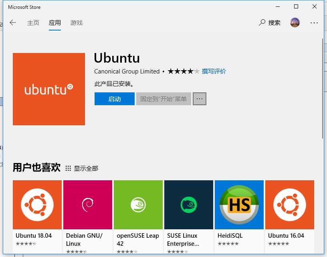Click the Ubuntu 16.04 title text
The image size is (327, 257).
coord(286,236)
